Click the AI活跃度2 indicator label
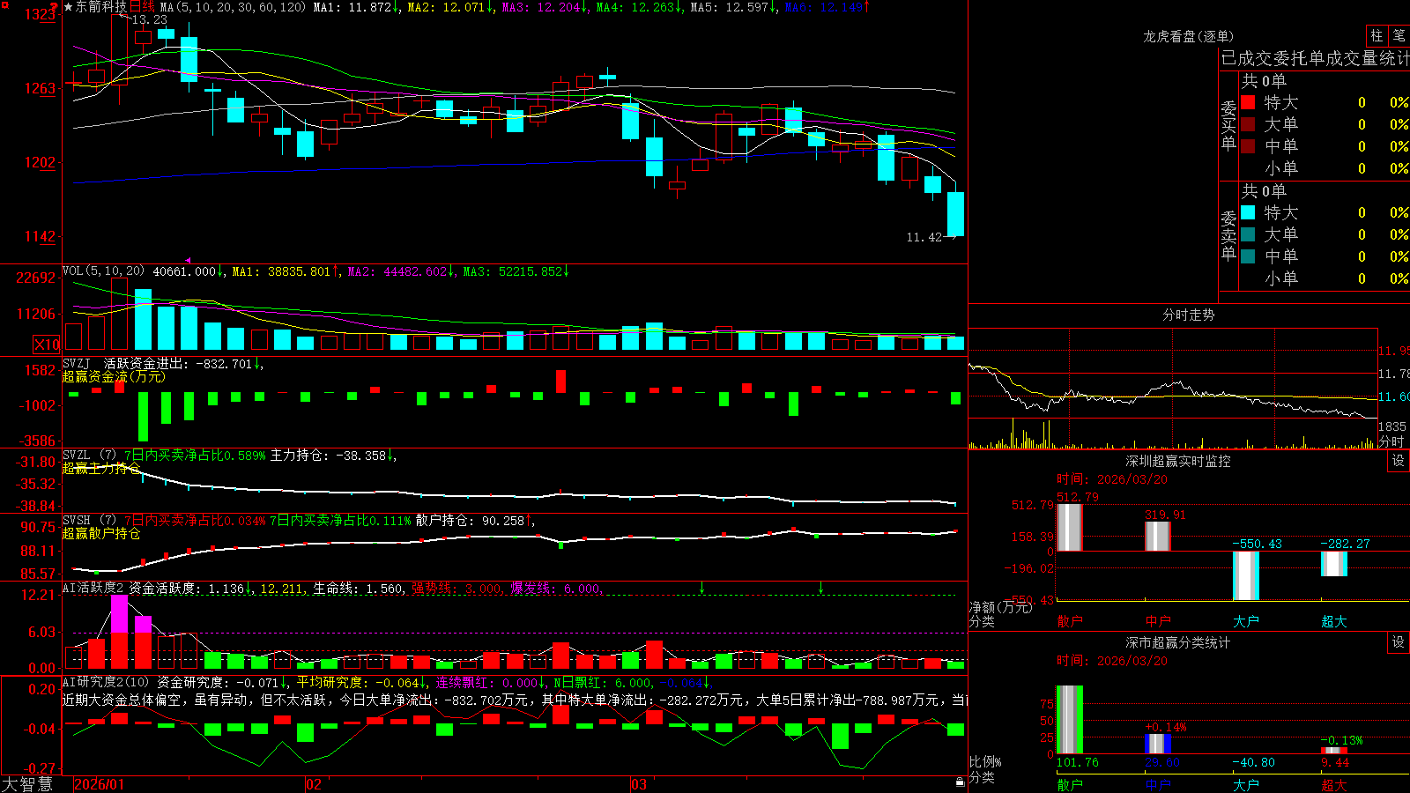1410x793 pixels. [x=93, y=588]
